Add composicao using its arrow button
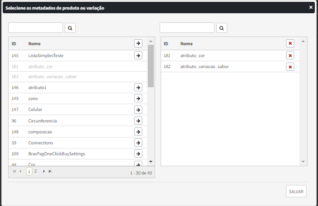Image resolution: width=318 pixels, height=206 pixels. pyautogui.click(x=138, y=132)
